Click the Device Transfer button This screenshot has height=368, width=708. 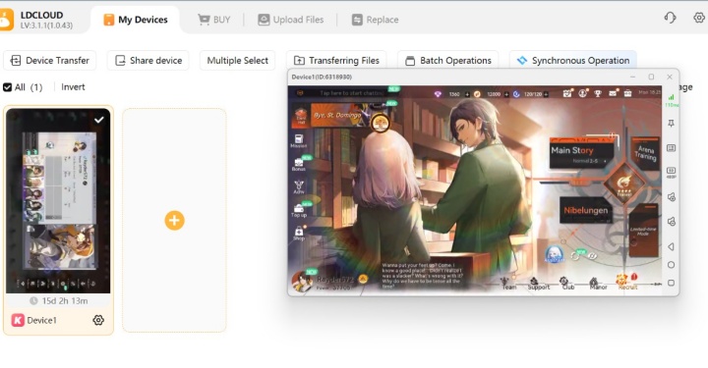(50, 61)
